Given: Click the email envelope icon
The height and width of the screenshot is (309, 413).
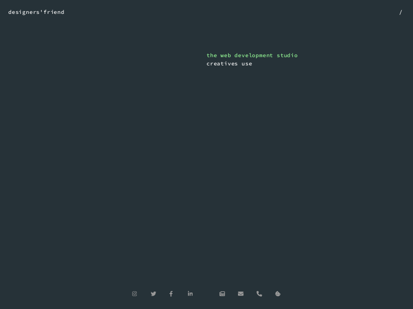Looking at the screenshot, I should coord(241,294).
